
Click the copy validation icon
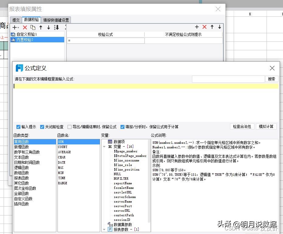[33, 27]
